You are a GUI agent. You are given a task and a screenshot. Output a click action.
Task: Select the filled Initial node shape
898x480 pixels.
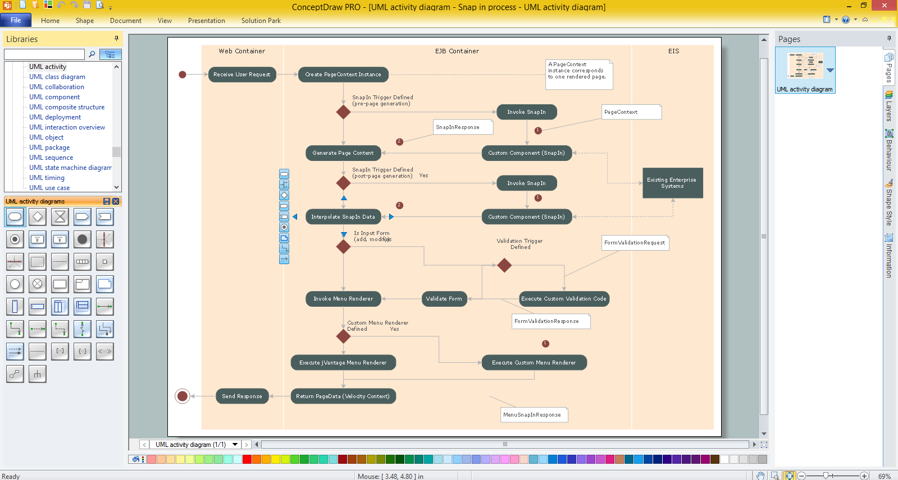coord(83,239)
